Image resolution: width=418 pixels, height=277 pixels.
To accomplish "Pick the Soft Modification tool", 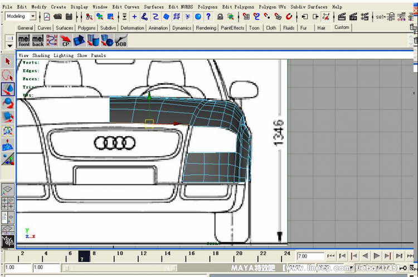I will (x=8, y=145).
